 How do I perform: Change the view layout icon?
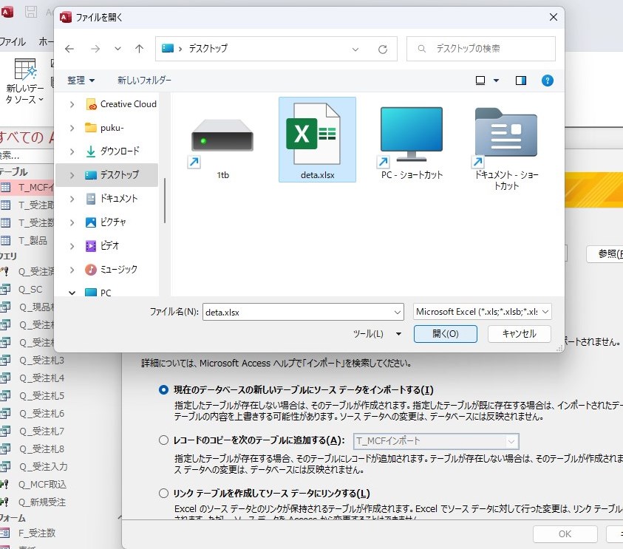[480, 81]
